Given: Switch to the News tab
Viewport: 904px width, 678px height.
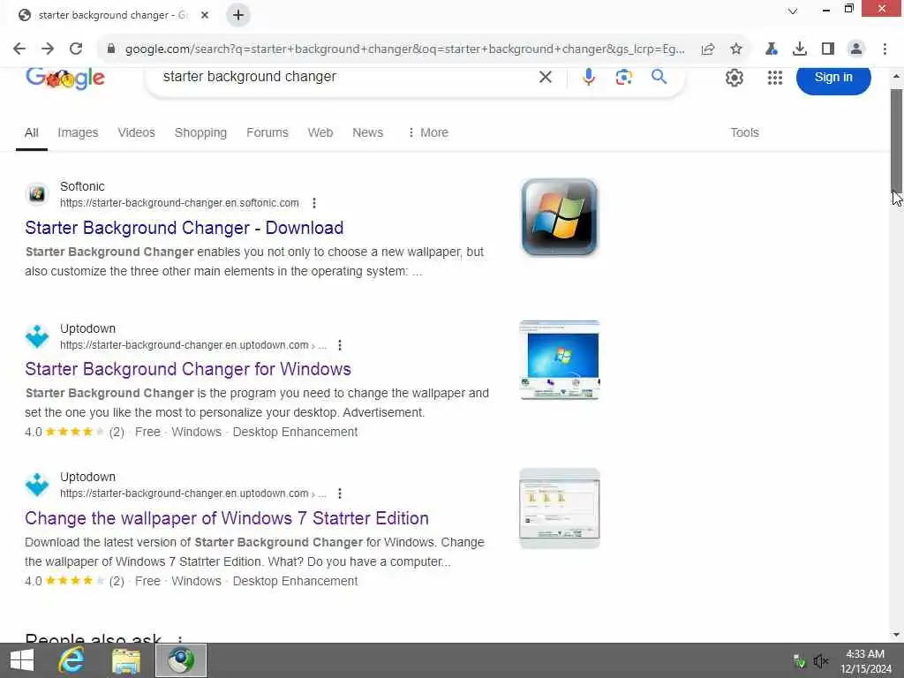Looking at the screenshot, I should click(x=367, y=132).
